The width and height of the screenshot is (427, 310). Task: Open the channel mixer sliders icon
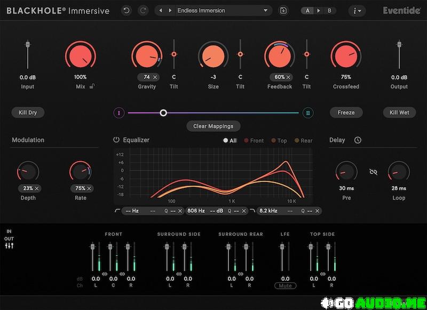pyautogui.click(x=9, y=246)
